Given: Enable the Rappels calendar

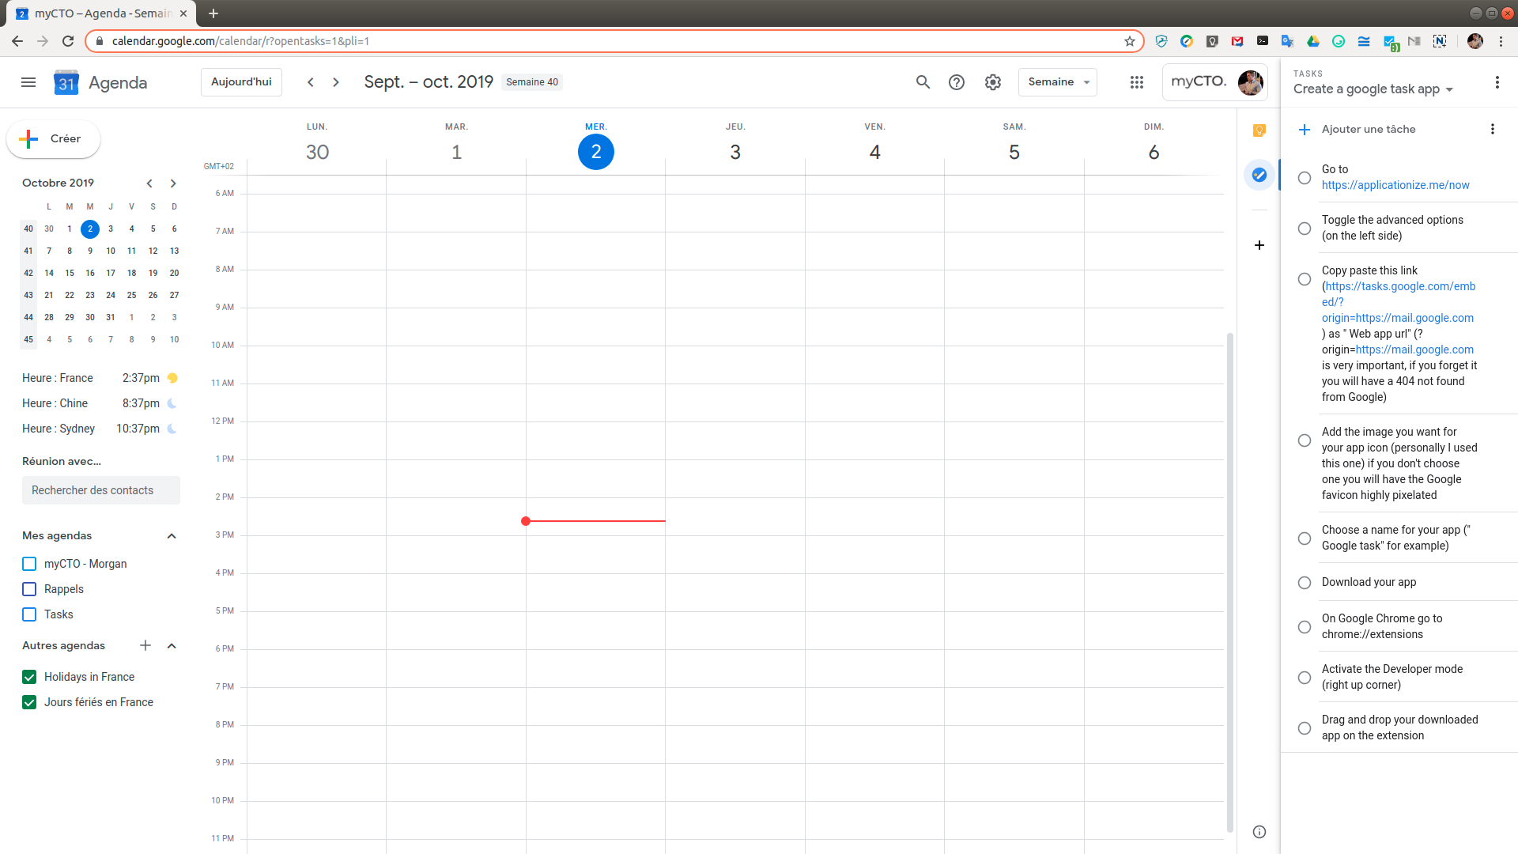Looking at the screenshot, I should tap(29, 589).
